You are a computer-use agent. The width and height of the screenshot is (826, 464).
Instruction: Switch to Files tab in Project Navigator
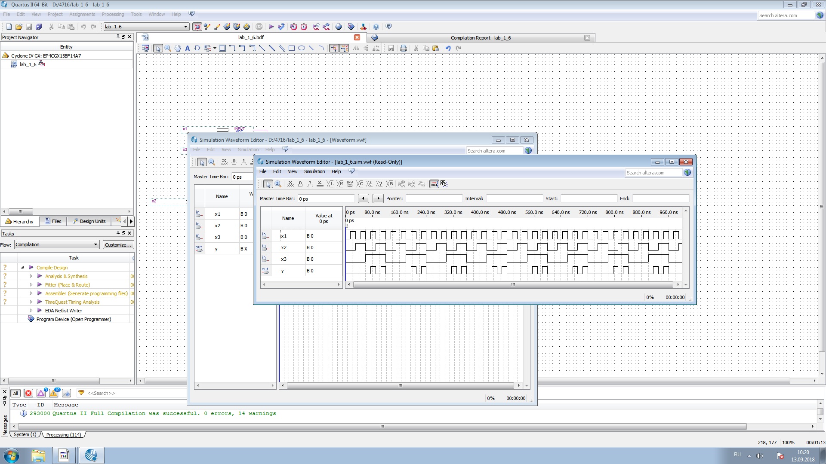point(53,221)
